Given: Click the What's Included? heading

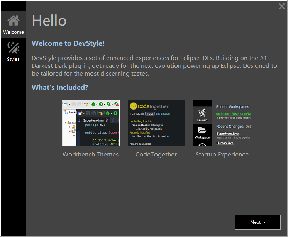Looking at the screenshot, I should pos(60,88).
